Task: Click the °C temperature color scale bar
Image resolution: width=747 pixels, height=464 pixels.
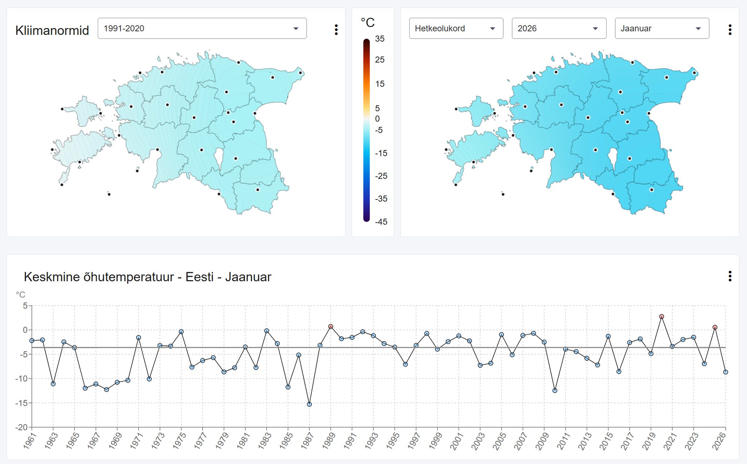Action: pyautogui.click(x=366, y=130)
